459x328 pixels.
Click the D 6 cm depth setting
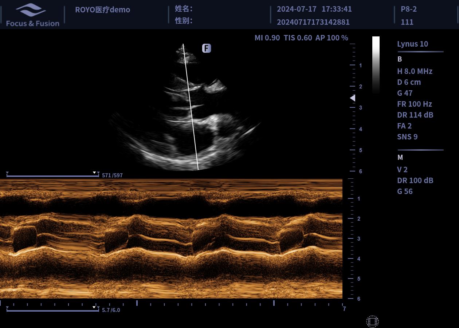tap(409, 82)
